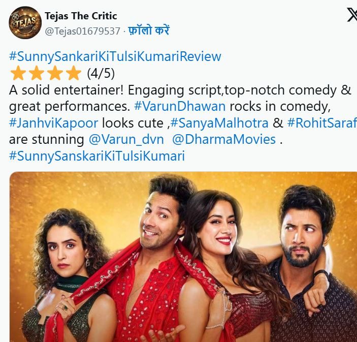Click the (4/5) rating text
The image size is (357, 342).
(x=101, y=73)
